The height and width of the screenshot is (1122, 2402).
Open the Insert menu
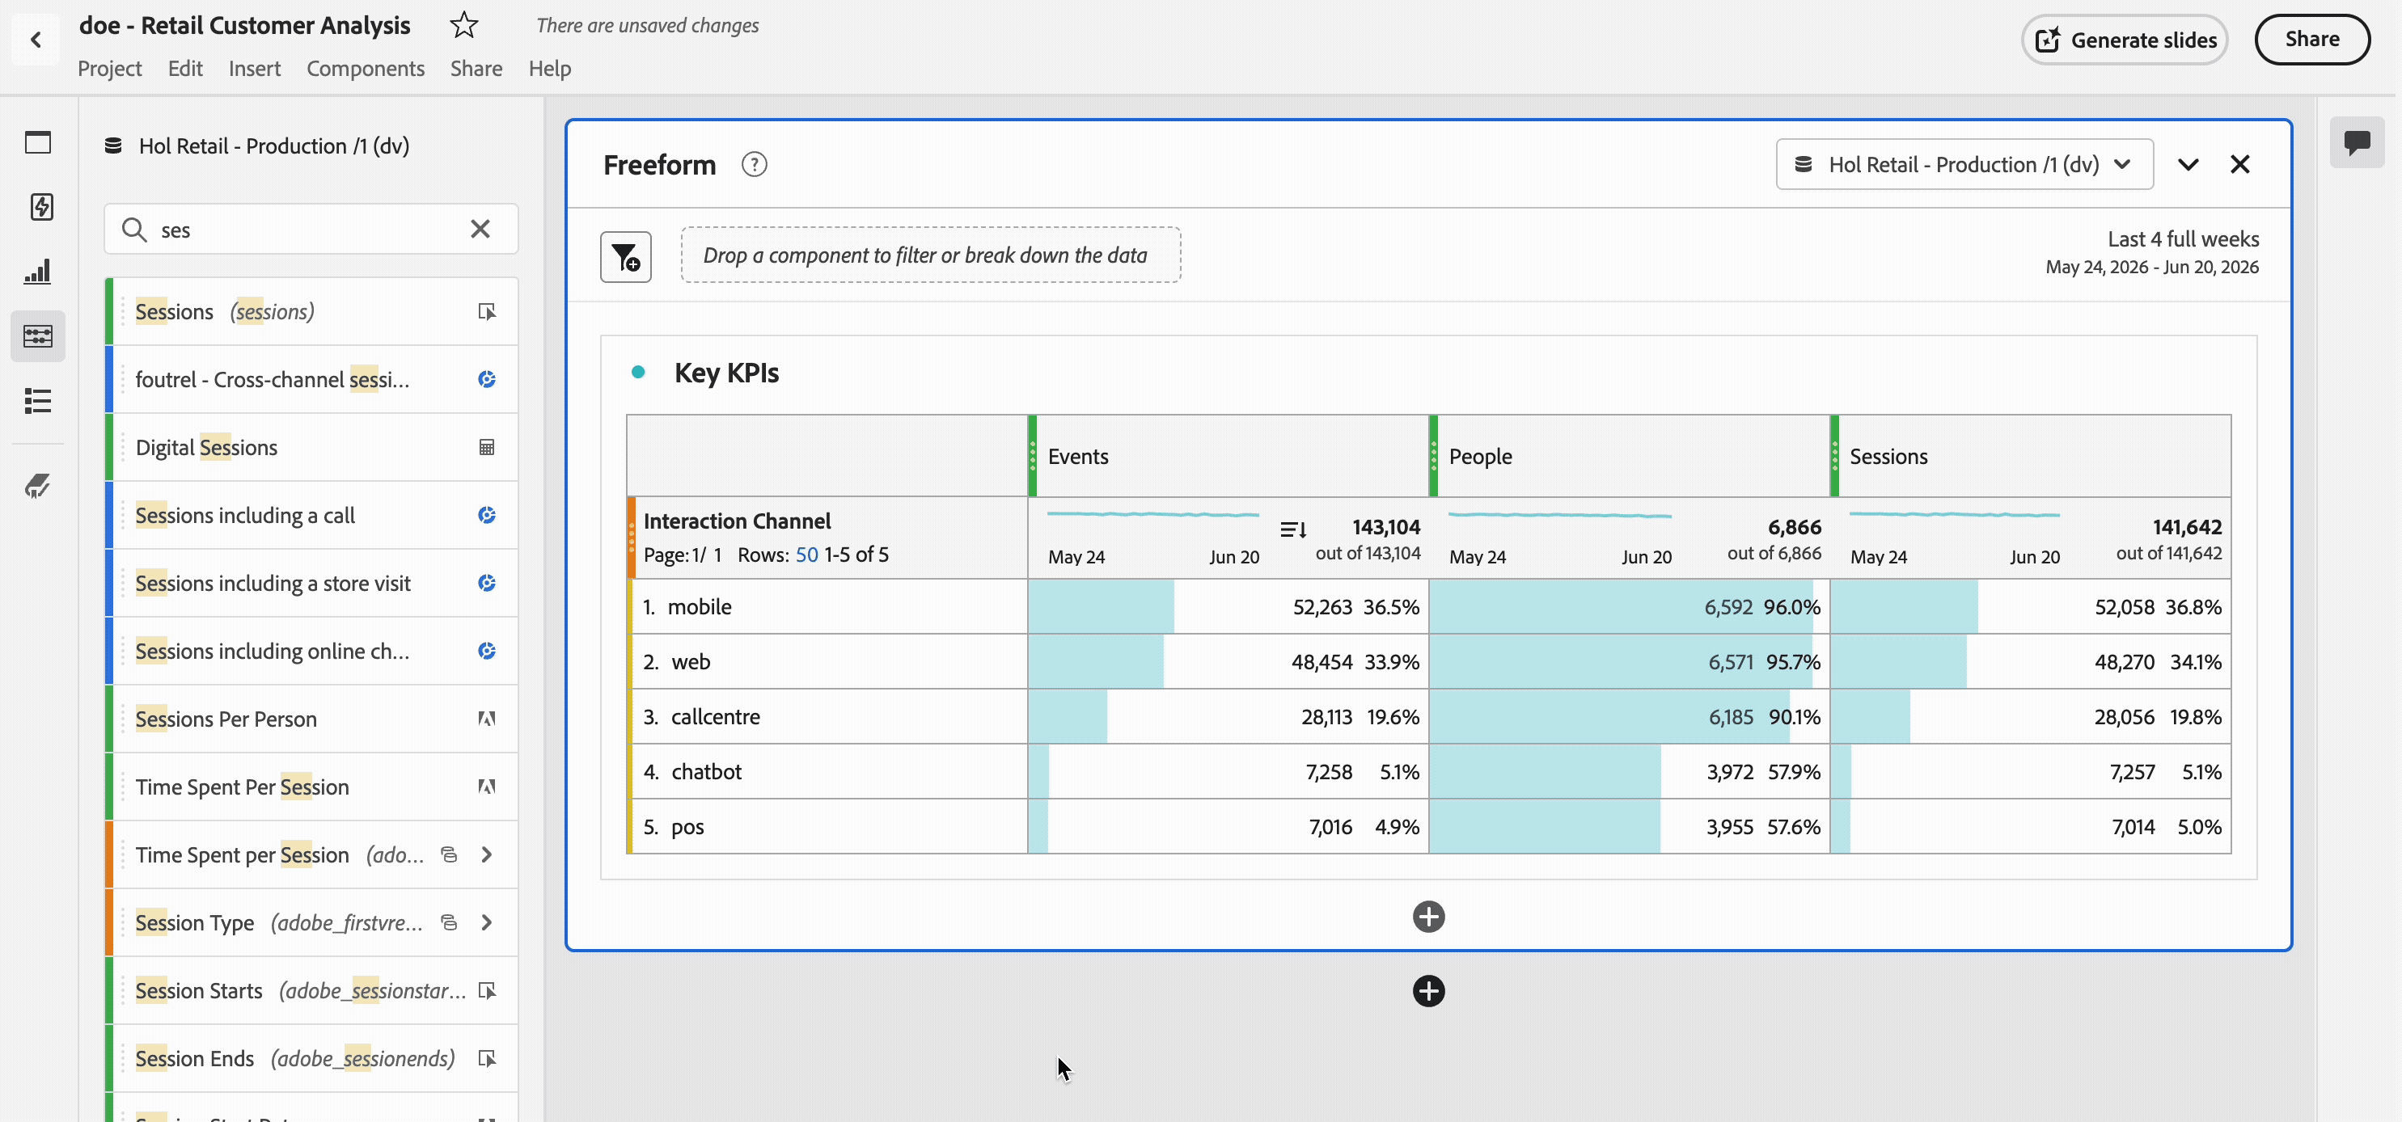click(x=255, y=68)
